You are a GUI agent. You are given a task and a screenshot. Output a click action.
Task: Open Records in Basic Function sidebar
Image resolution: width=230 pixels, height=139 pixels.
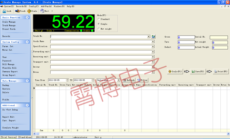point(6,36)
